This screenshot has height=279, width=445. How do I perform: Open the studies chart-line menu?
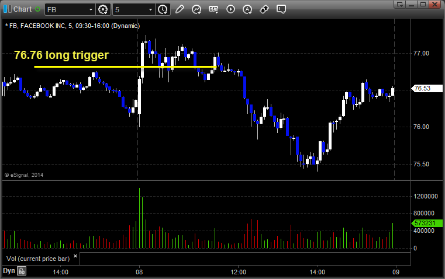196,9
